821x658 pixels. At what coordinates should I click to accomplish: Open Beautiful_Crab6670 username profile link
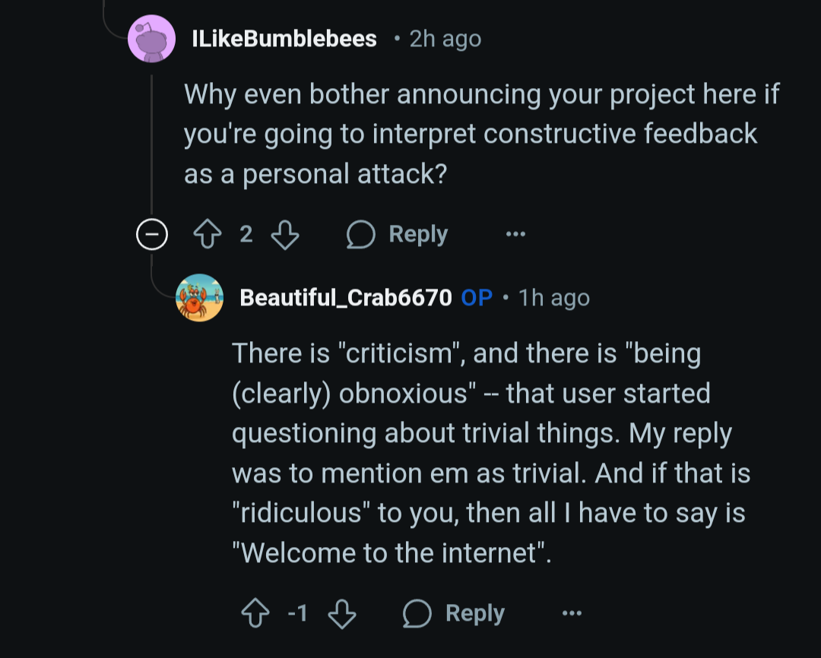click(x=346, y=298)
